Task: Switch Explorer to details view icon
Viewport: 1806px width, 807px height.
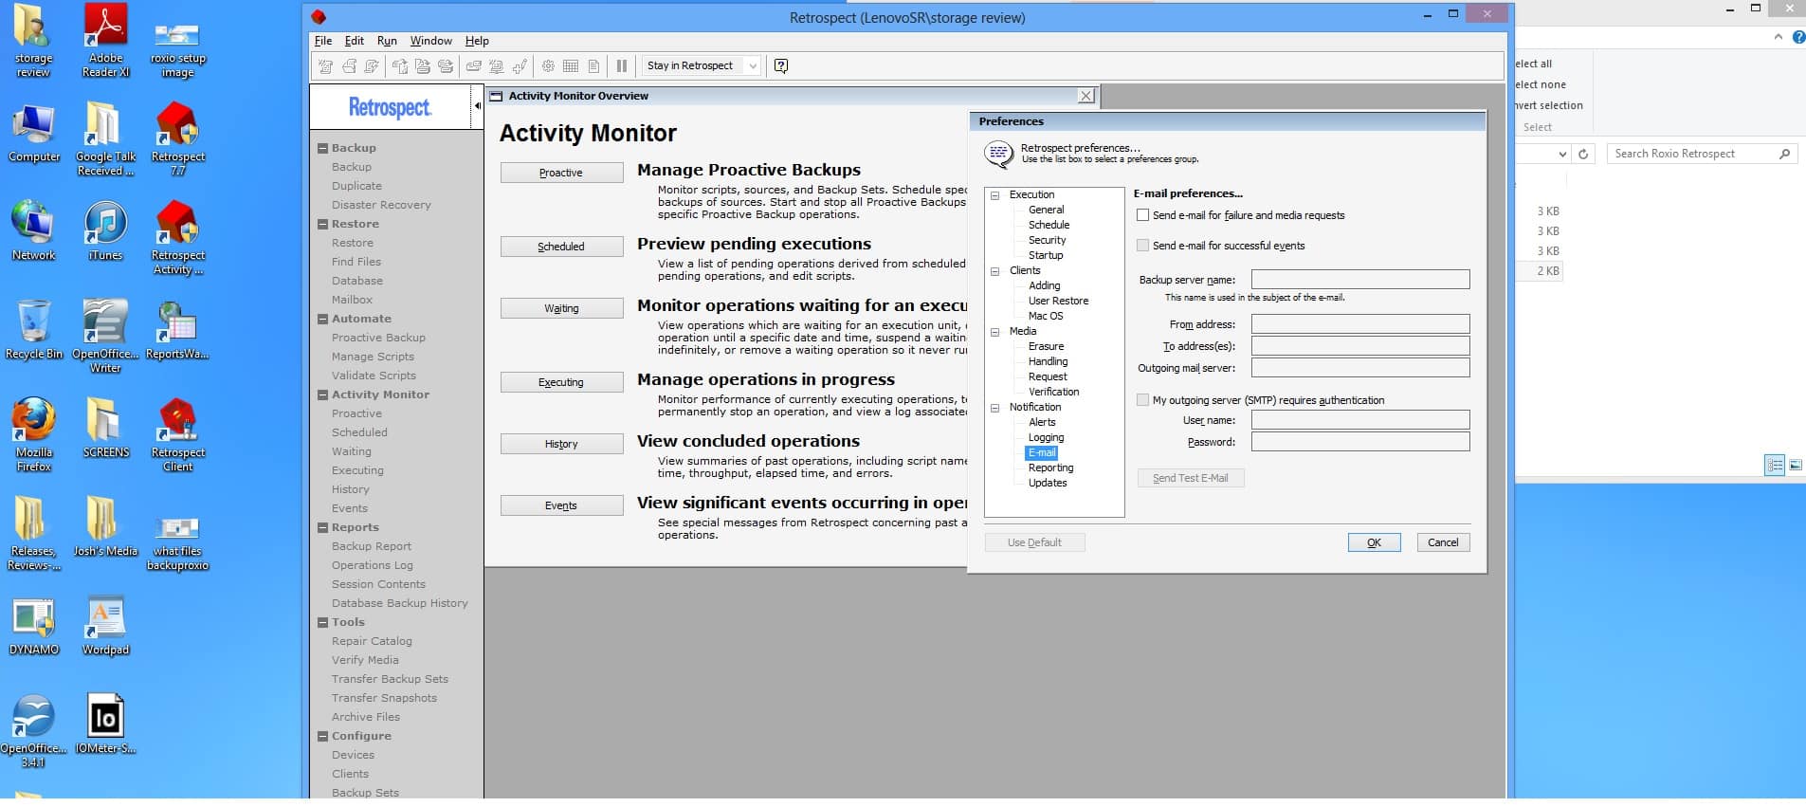Action: click(x=1775, y=465)
